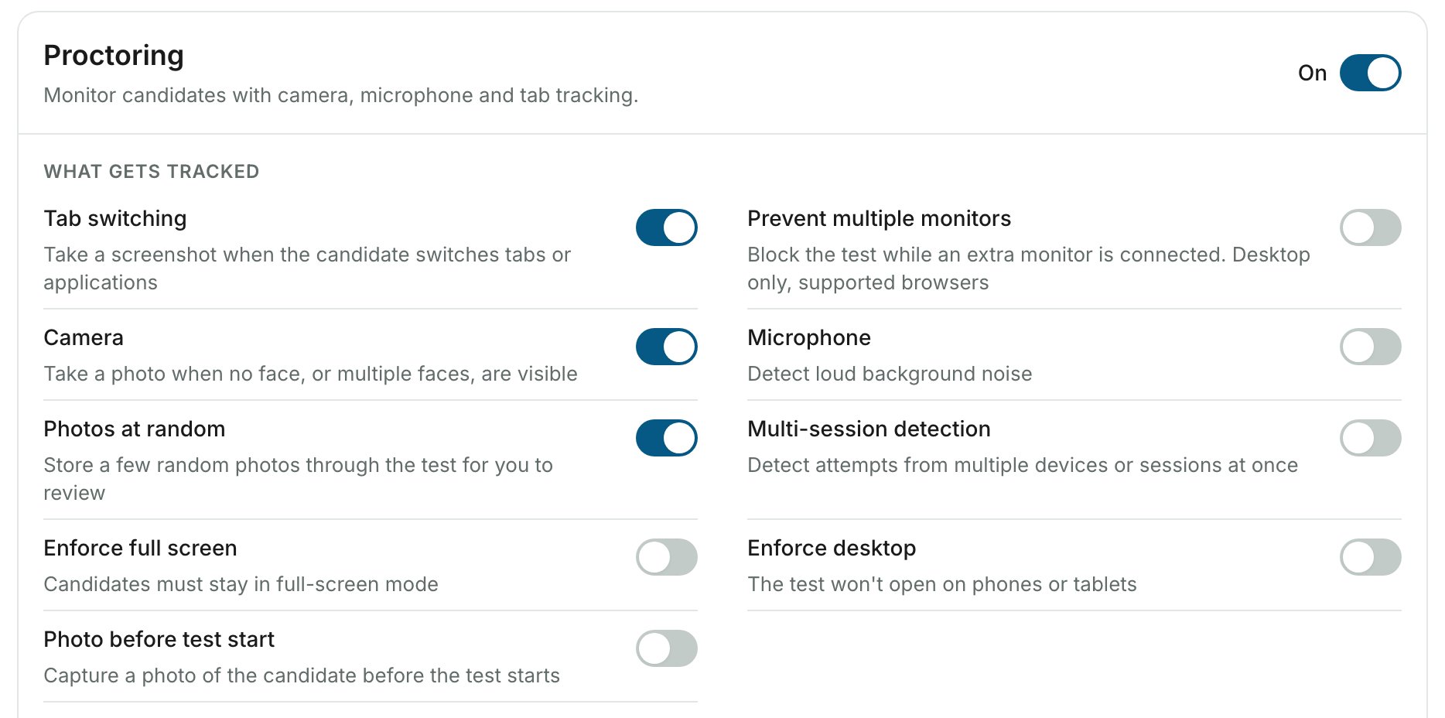
Task: Click the Enforce full screen title
Action: (x=140, y=549)
